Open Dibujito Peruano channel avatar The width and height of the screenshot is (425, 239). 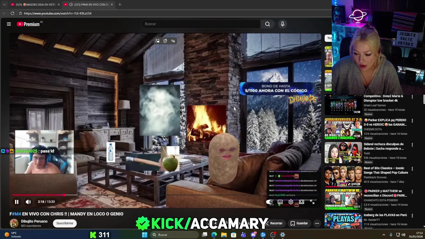coord(14,223)
